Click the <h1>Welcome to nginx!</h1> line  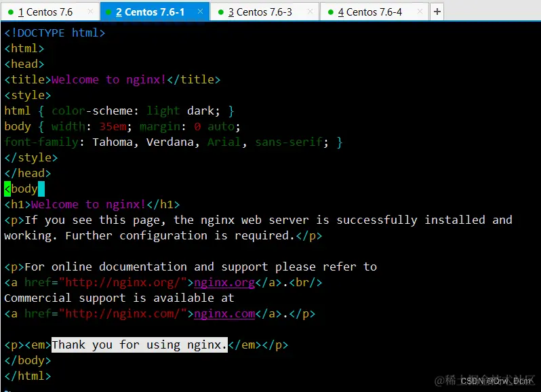point(92,205)
